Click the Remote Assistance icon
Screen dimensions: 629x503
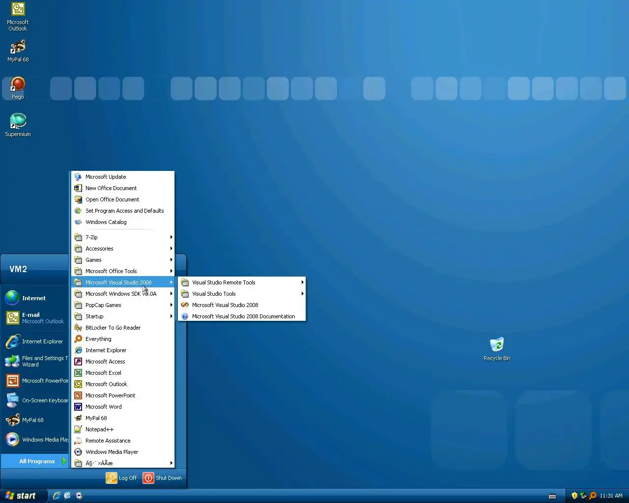coord(78,441)
